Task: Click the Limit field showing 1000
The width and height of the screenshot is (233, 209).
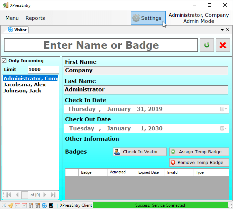Action: tap(43, 70)
